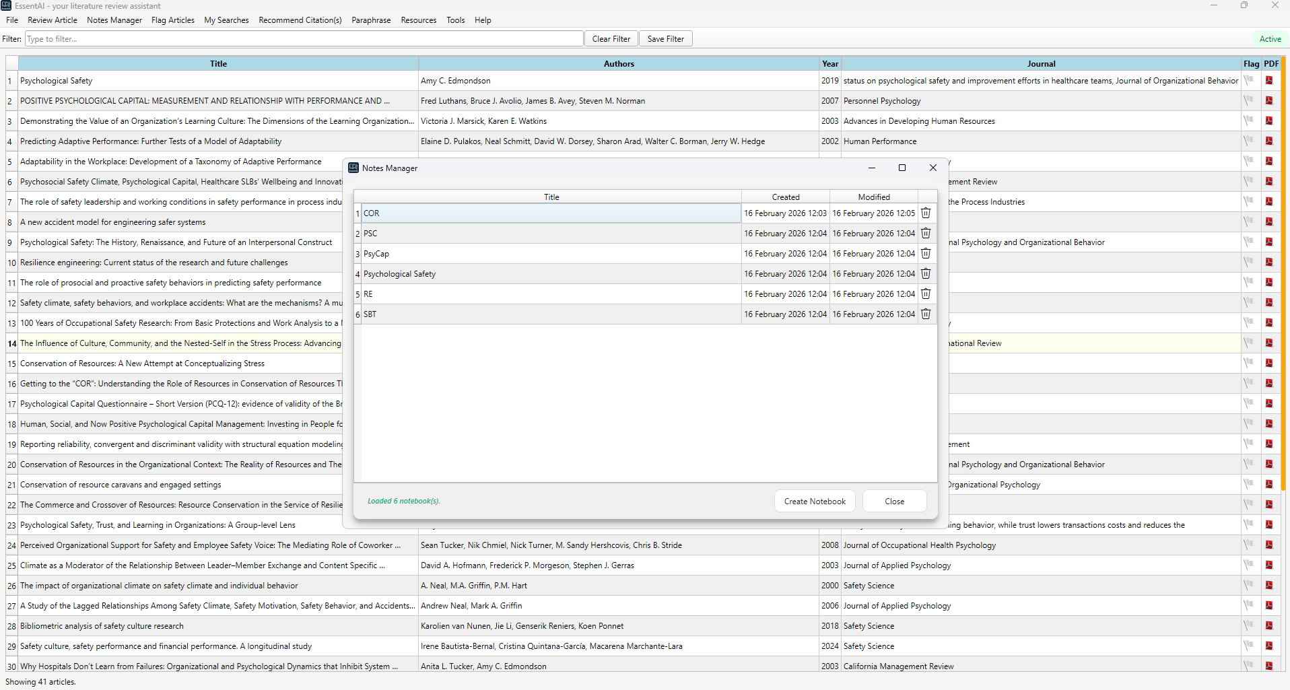This screenshot has width=1290, height=690.
Task: Click Create Notebook button
Action: coord(815,502)
